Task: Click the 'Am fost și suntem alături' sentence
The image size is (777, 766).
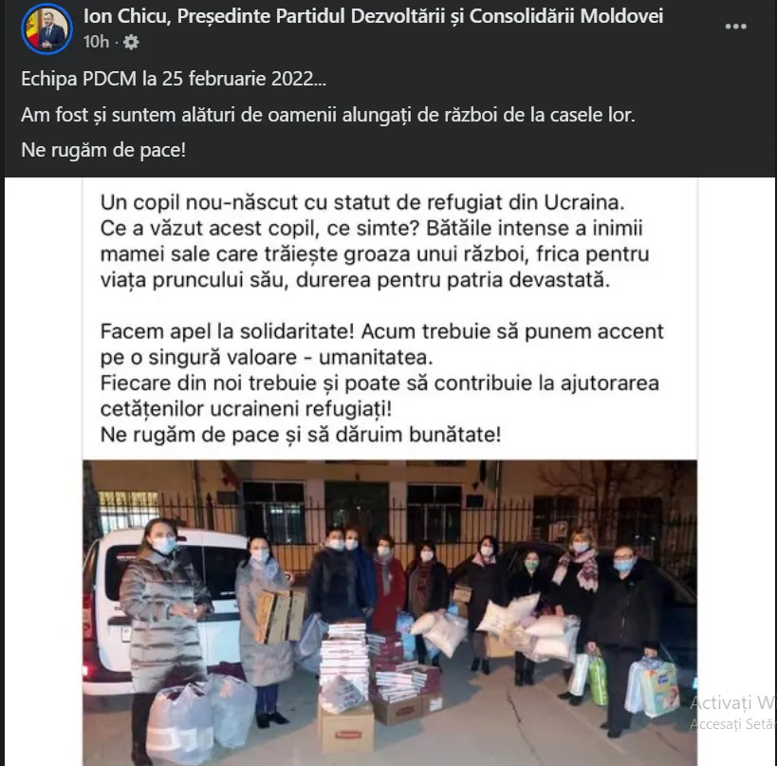Action: coord(328,116)
